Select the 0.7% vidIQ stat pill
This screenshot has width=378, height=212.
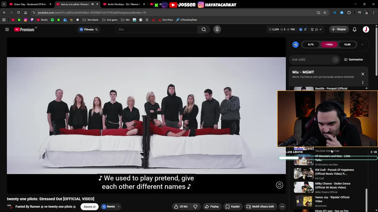coord(311,44)
